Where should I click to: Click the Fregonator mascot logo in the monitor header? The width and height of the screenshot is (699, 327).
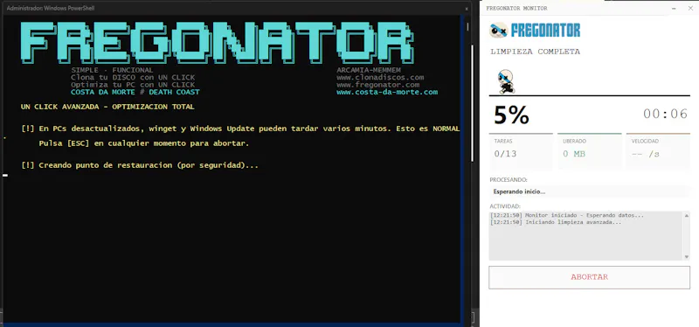[498, 30]
